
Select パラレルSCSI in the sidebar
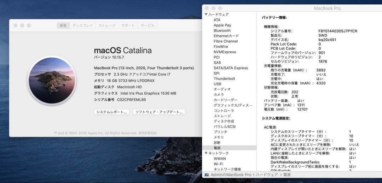pos(225,126)
